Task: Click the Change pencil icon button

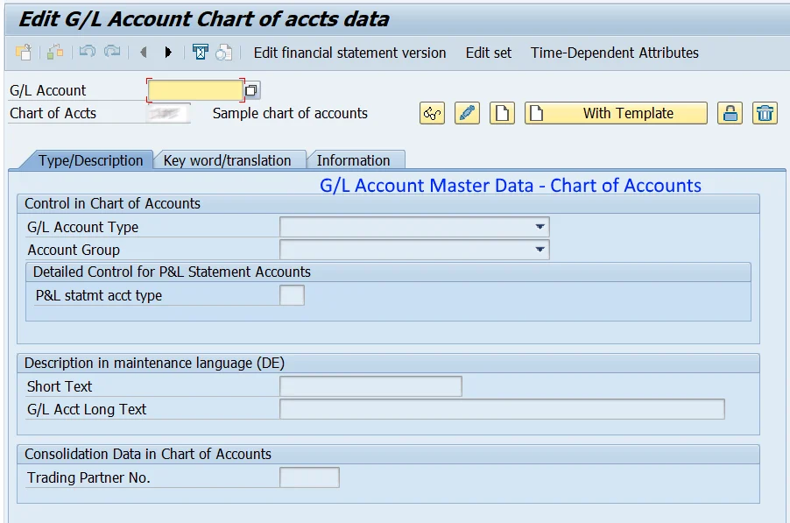Action: pos(467,113)
